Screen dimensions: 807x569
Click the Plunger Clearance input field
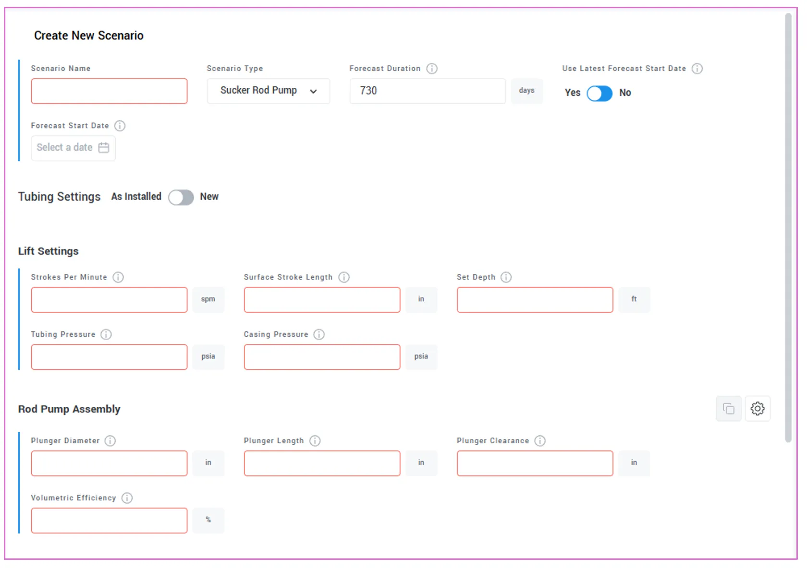pyautogui.click(x=535, y=463)
